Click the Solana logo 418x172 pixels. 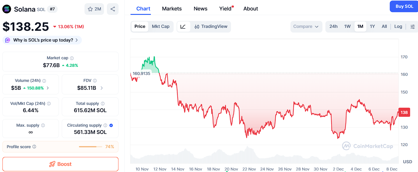(x=6, y=9)
